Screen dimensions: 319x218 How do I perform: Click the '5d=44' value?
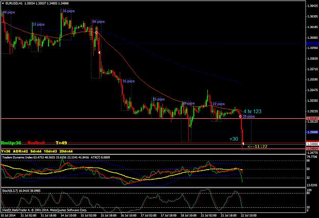coord(36,151)
